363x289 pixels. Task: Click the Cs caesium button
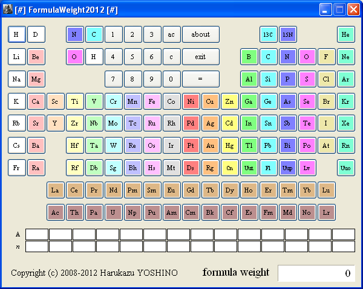click(17, 145)
